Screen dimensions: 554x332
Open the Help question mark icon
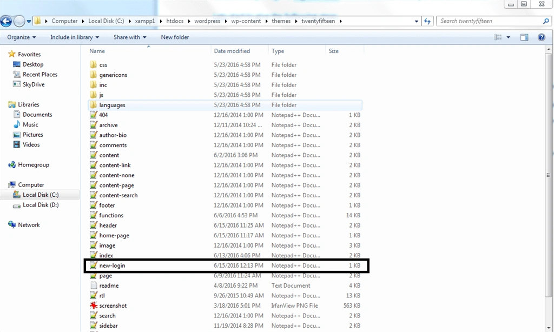[541, 37]
